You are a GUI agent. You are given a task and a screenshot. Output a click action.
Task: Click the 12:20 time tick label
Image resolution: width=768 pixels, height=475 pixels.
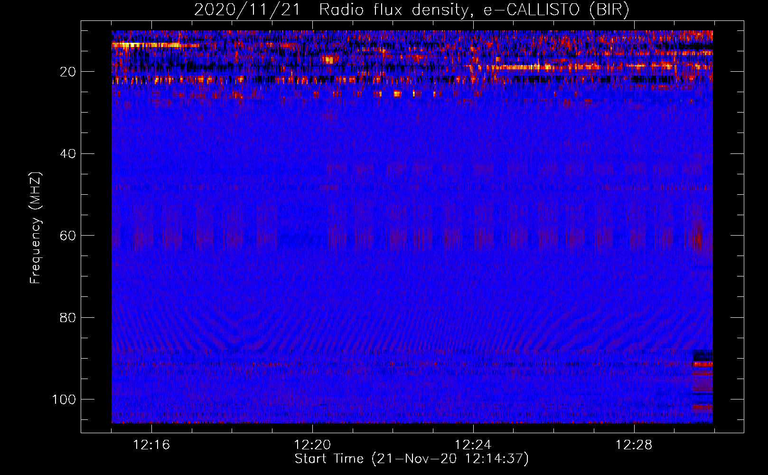point(312,445)
